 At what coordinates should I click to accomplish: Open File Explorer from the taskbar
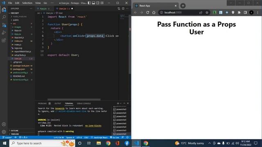point(99,143)
